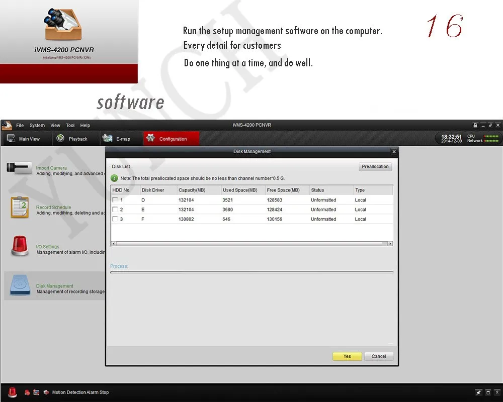Viewport: 503px width, 402px height.
Task: Click the Configuration gear icon
Action: pos(150,138)
